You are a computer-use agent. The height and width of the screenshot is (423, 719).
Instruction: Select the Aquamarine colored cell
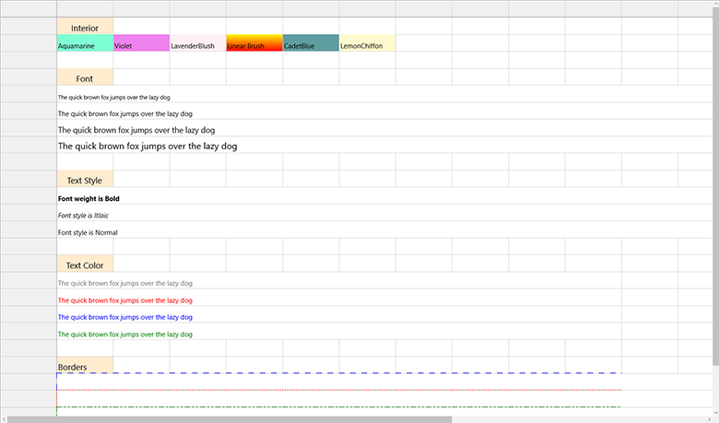84,44
